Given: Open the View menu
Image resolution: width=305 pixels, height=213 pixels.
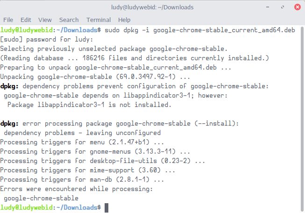Looking at the screenshot, I should (45, 20).
